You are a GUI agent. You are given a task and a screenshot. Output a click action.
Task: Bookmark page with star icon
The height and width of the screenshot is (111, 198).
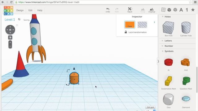pyautogui.click(x=190, y=2)
